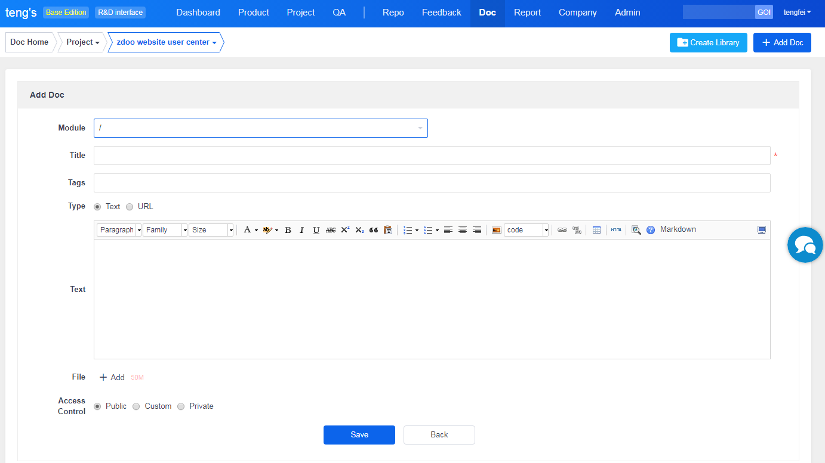Select the URL document type
The width and height of the screenshot is (825, 463).
[x=130, y=207]
